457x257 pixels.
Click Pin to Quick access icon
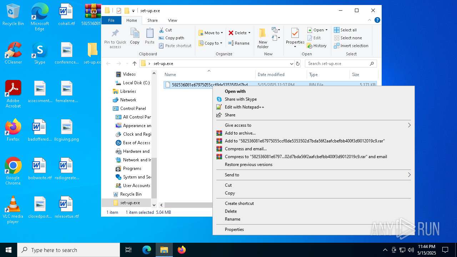[115, 39]
